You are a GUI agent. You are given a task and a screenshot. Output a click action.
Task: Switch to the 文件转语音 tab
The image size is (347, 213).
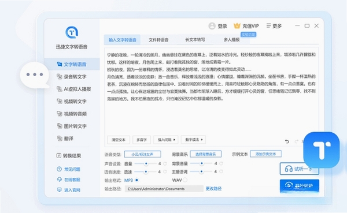click(x=158, y=40)
